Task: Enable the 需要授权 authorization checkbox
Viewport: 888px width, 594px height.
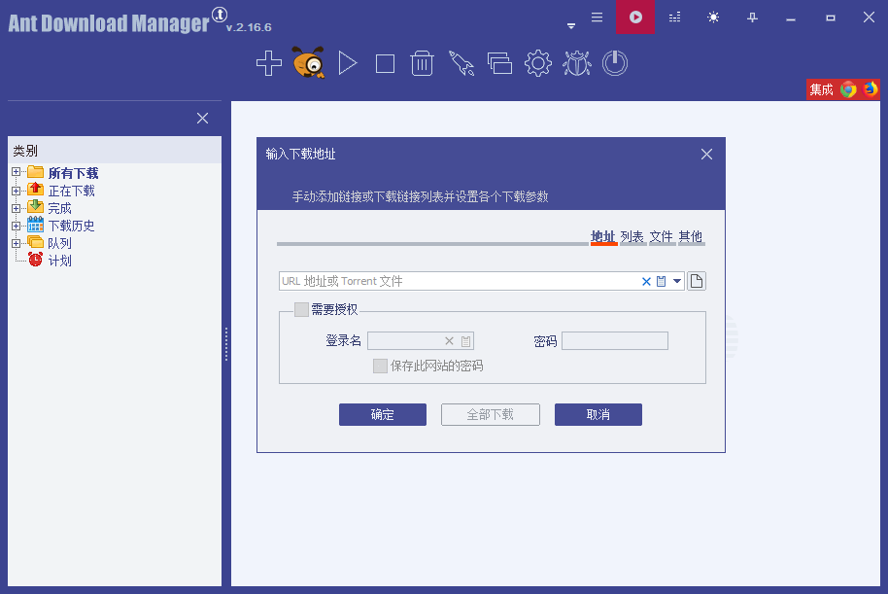Action: point(301,309)
